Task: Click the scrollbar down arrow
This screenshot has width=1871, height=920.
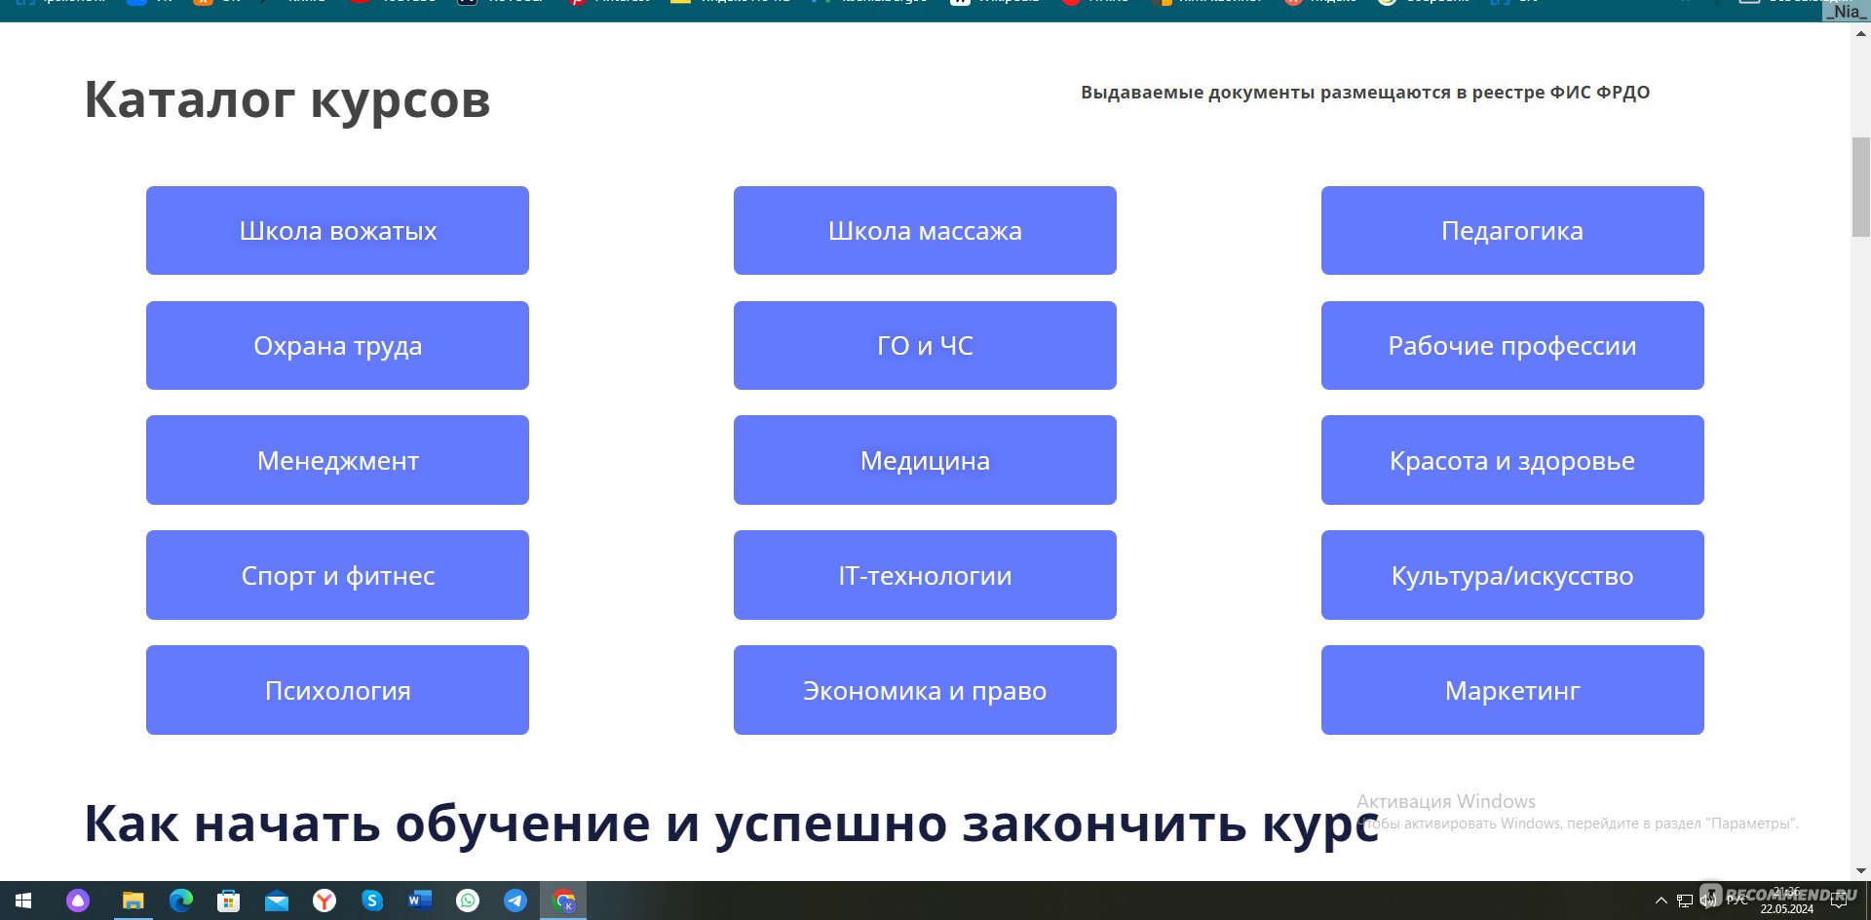Action: point(1860,871)
